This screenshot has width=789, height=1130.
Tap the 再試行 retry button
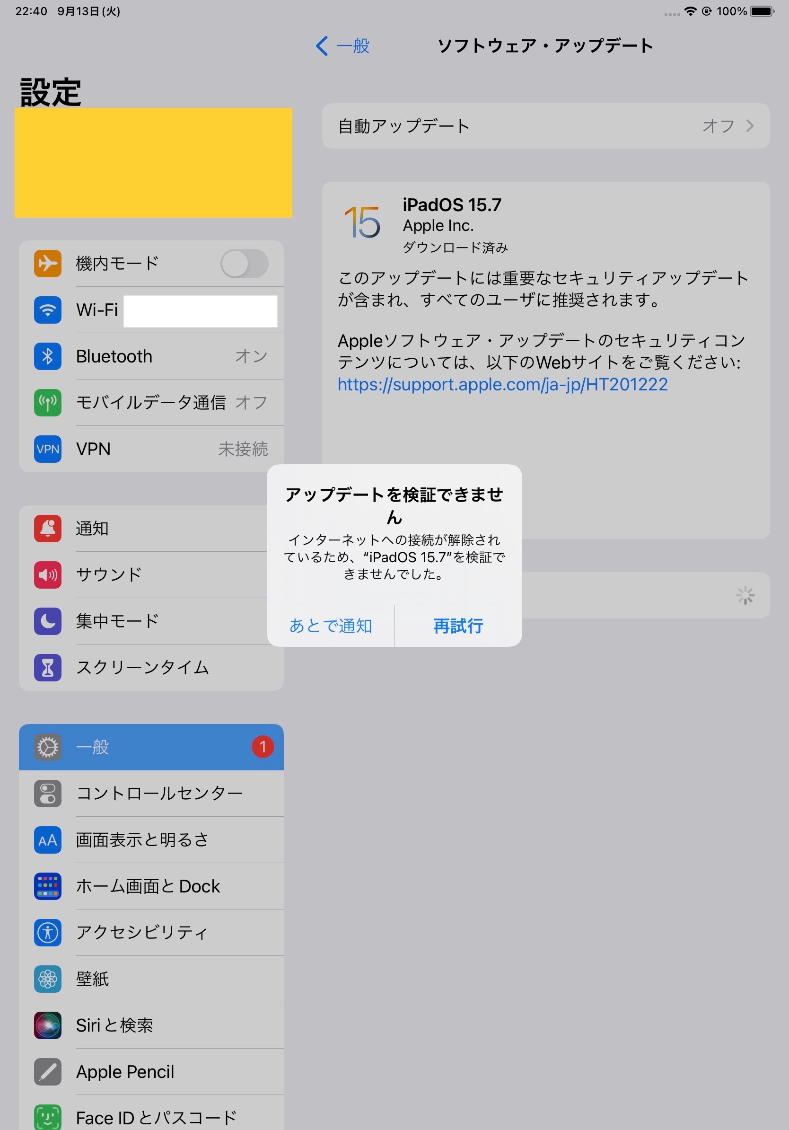point(458,626)
